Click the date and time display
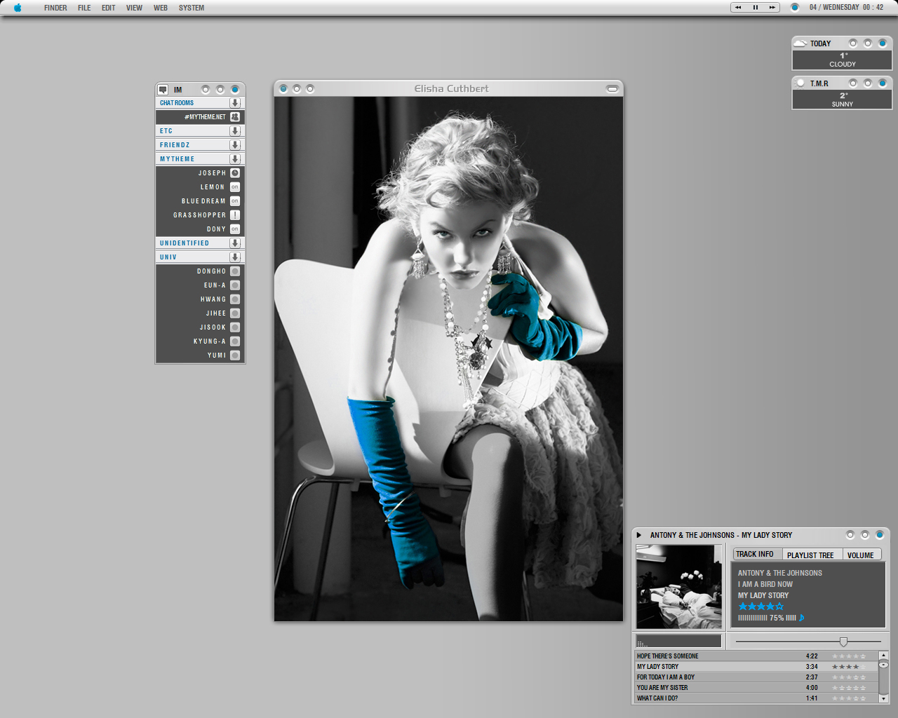 click(x=846, y=8)
